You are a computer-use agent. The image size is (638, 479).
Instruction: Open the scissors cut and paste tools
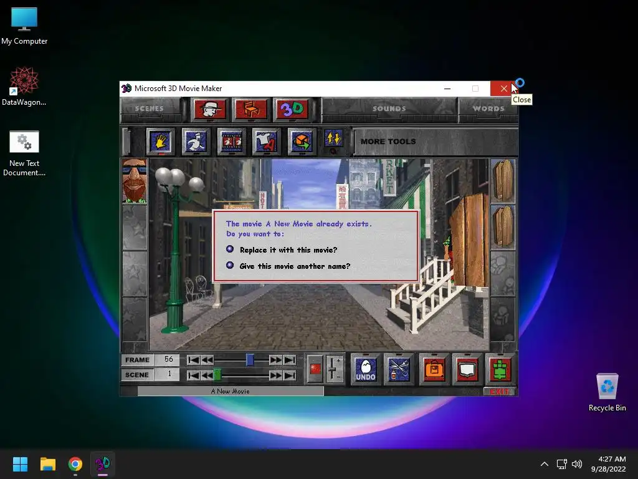(398, 369)
